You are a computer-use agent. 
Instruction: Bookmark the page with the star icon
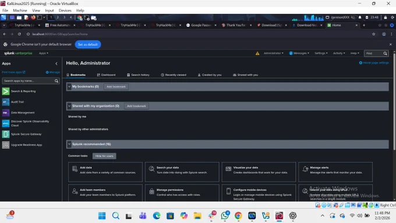click(373, 34)
